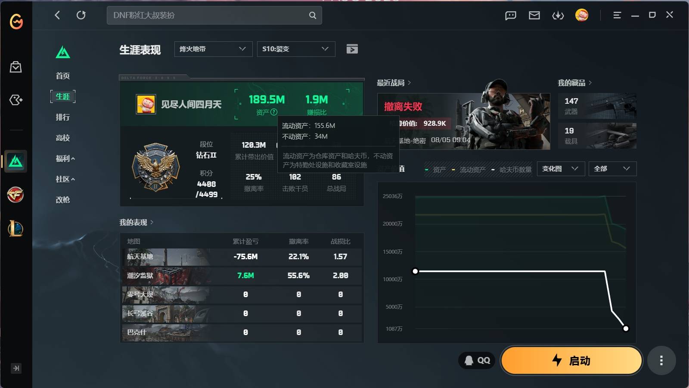The height and width of the screenshot is (388, 689).
Task: Click the player avatar next to 见尽人间四月天
Action: (x=146, y=104)
